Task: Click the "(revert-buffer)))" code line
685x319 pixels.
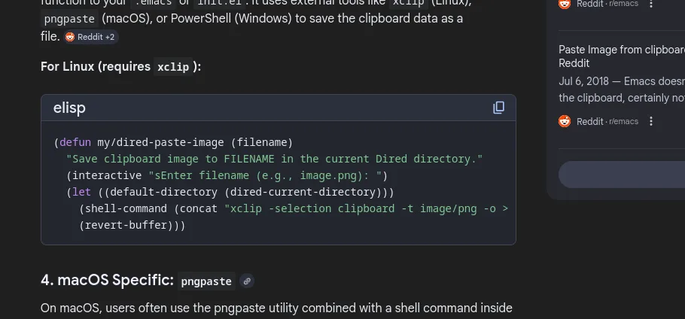Action: point(132,225)
